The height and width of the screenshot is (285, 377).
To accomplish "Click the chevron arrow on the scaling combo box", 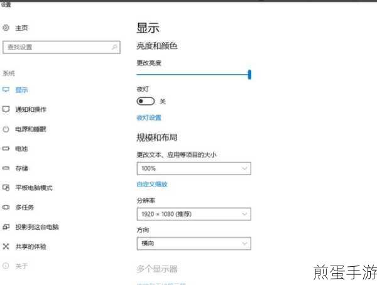I will 244,168.
